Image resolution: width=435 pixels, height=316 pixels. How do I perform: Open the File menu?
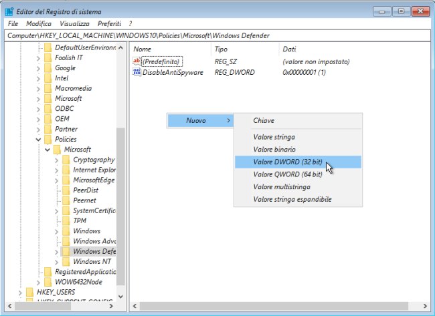click(13, 24)
